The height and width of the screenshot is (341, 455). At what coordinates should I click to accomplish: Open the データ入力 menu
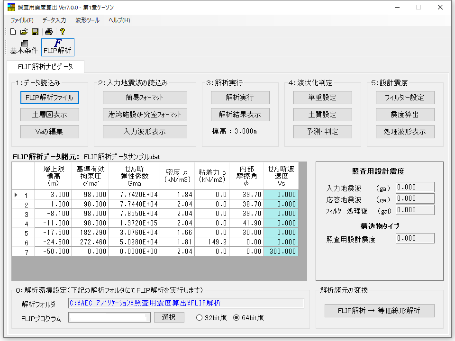(x=54, y=20)
